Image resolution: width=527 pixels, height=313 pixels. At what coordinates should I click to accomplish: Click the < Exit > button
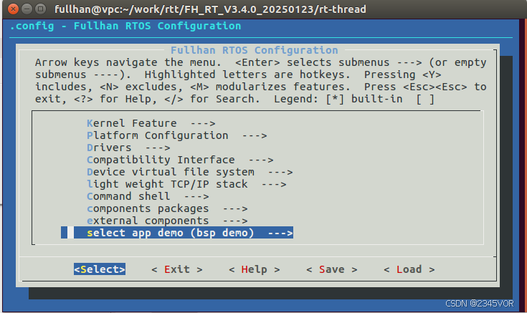pos(177,269)
